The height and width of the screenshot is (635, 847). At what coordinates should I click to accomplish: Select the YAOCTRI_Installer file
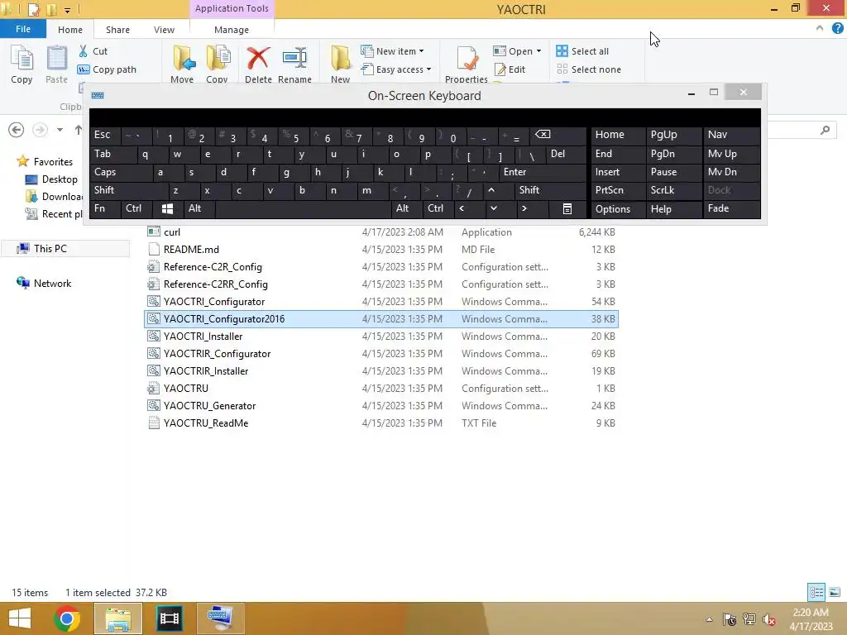point(381,337)
